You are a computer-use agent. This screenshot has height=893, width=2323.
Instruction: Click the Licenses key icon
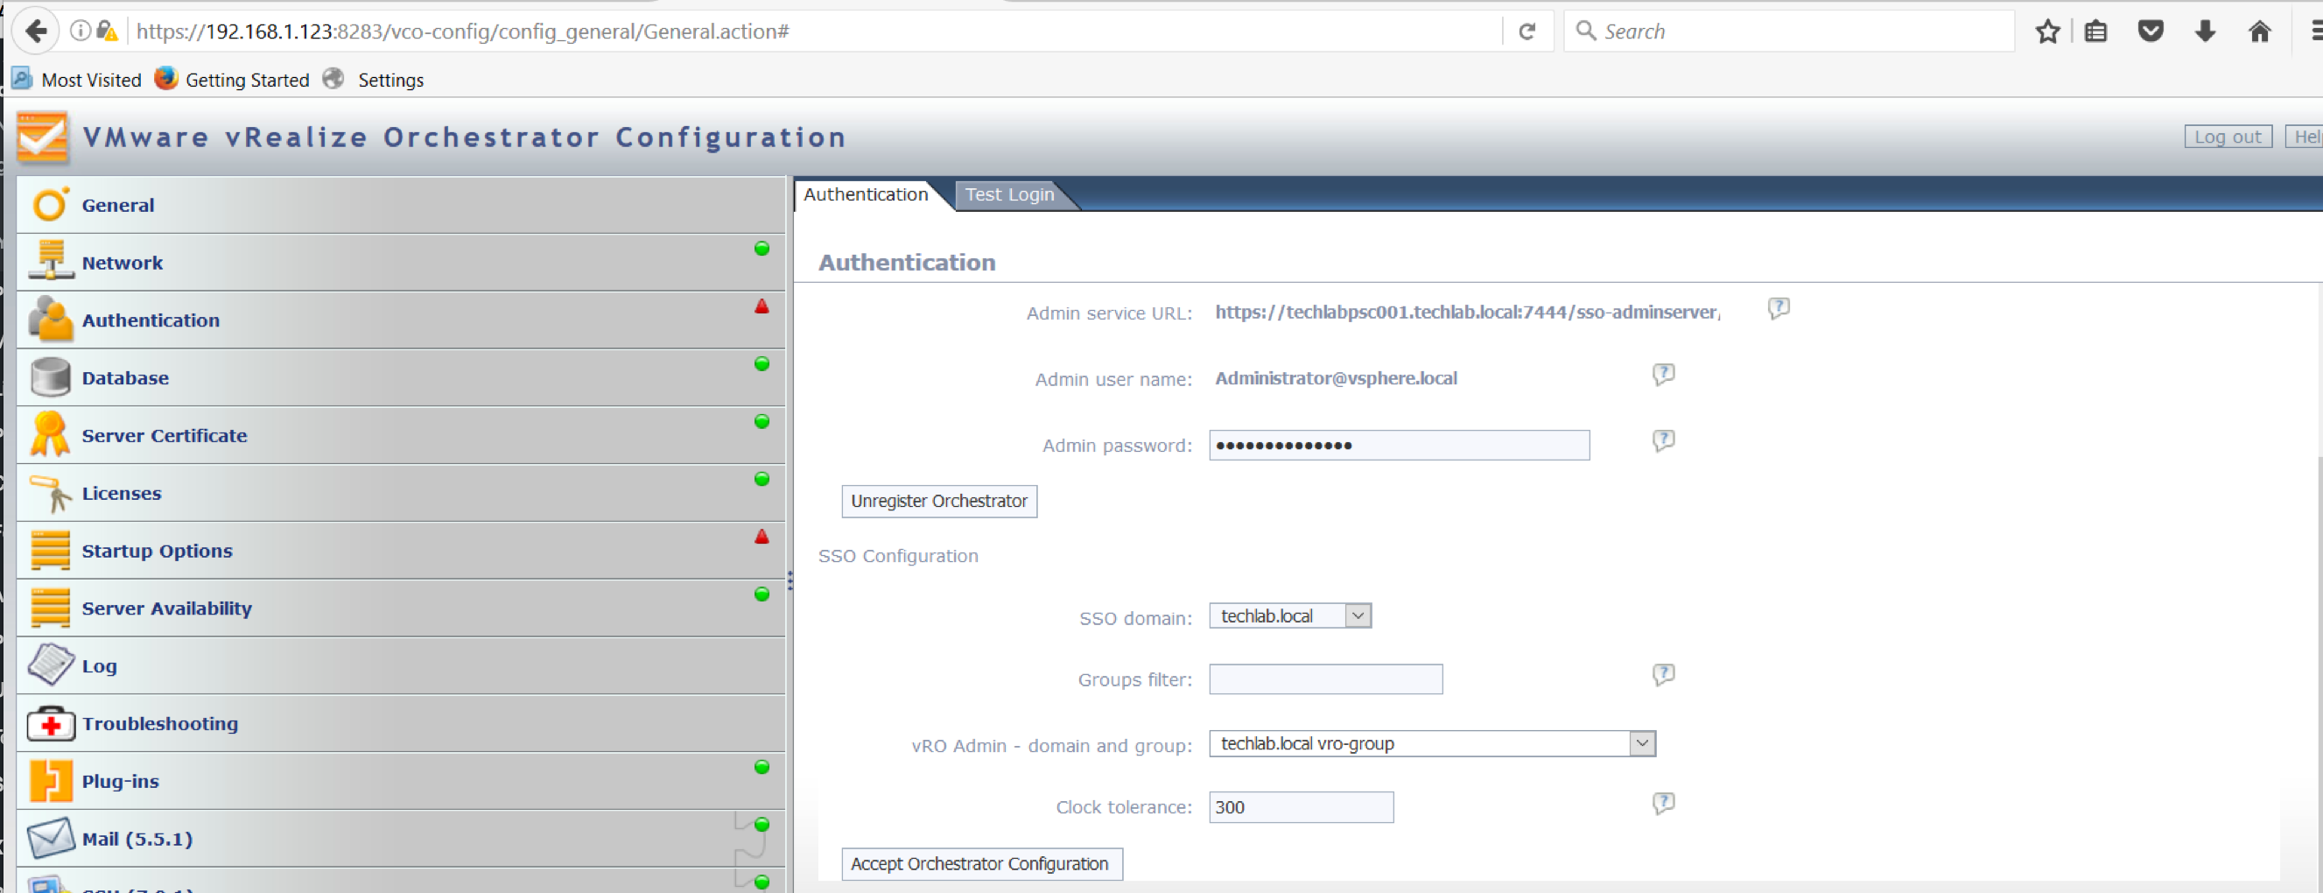coord(50,493)
